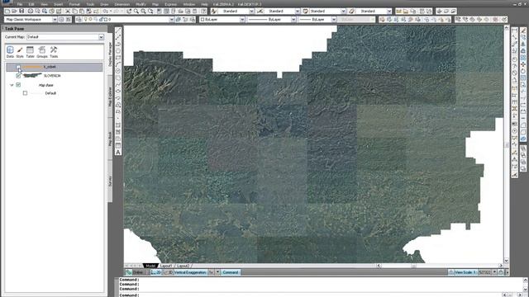Open the Insert menu
The height and width of the screenshot is (297, 529).
pyautogui.click(x=59, y=4)
